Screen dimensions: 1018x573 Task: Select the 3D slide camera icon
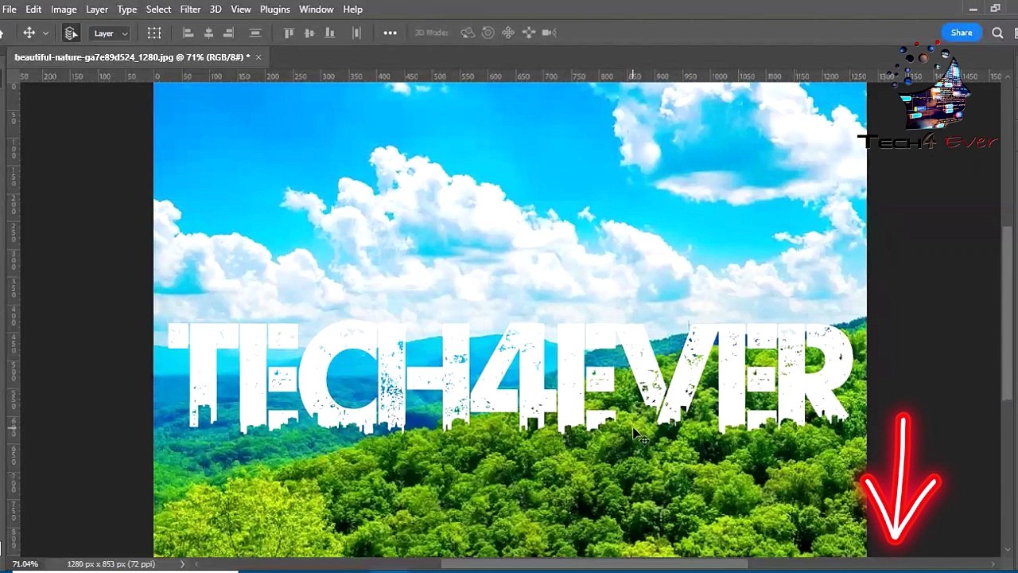coord(529,33)
